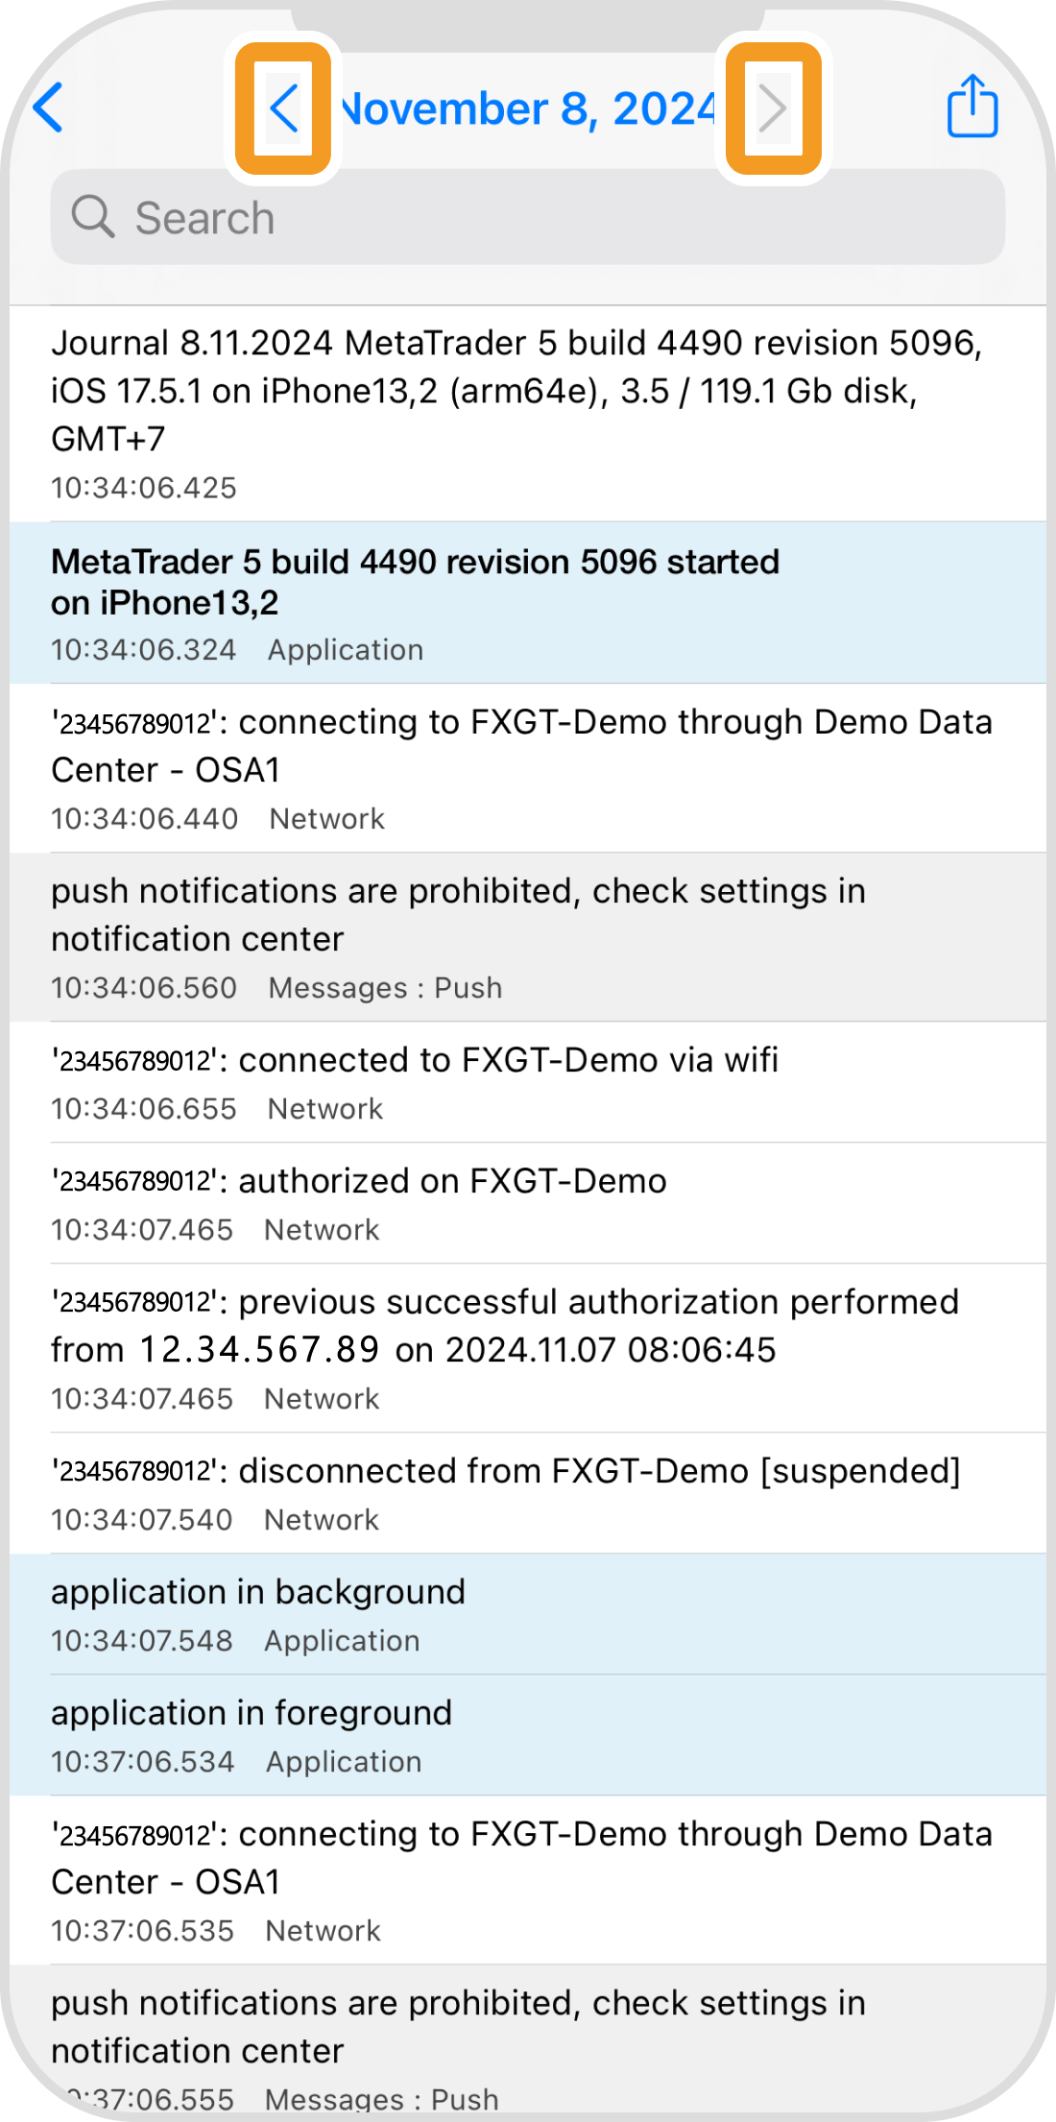Tap the November 8, 2024 date title
Viewport: 1056px width, 2122px height.
528,109
